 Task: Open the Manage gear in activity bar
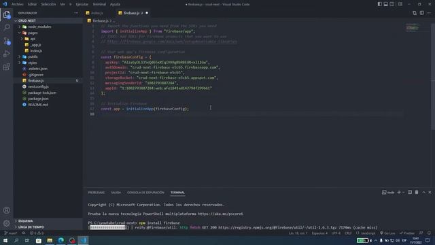point(7,223)
